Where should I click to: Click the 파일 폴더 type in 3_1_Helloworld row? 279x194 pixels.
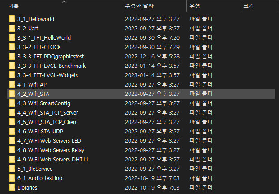tap(201, 19)
